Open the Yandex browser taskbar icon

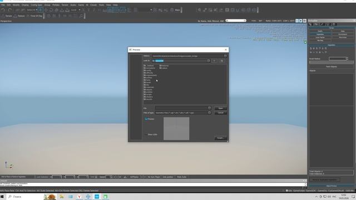point(79,197)
